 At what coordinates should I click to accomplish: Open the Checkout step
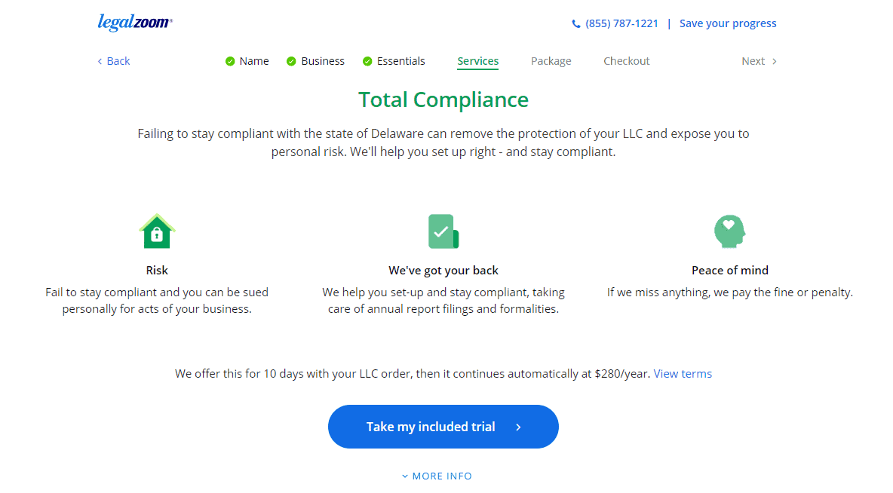tap(627, 61)
